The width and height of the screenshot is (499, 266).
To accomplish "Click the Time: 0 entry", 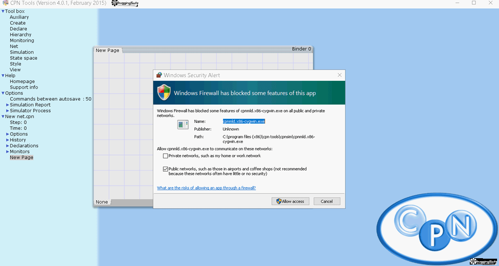I will pyautogui.click(x=18, y=128).
